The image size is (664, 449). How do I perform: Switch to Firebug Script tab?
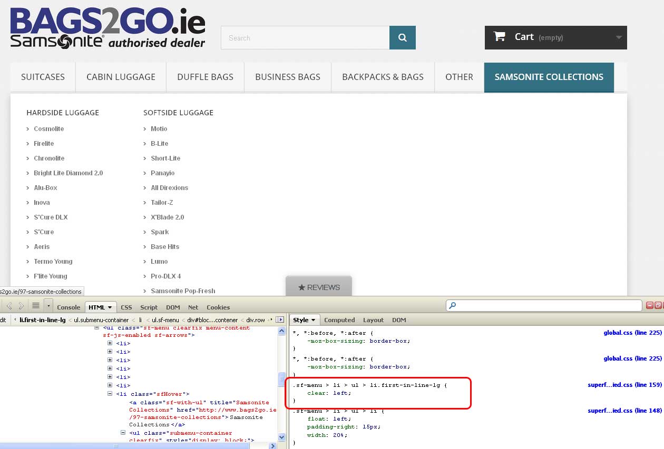click(x=149, y=307)
